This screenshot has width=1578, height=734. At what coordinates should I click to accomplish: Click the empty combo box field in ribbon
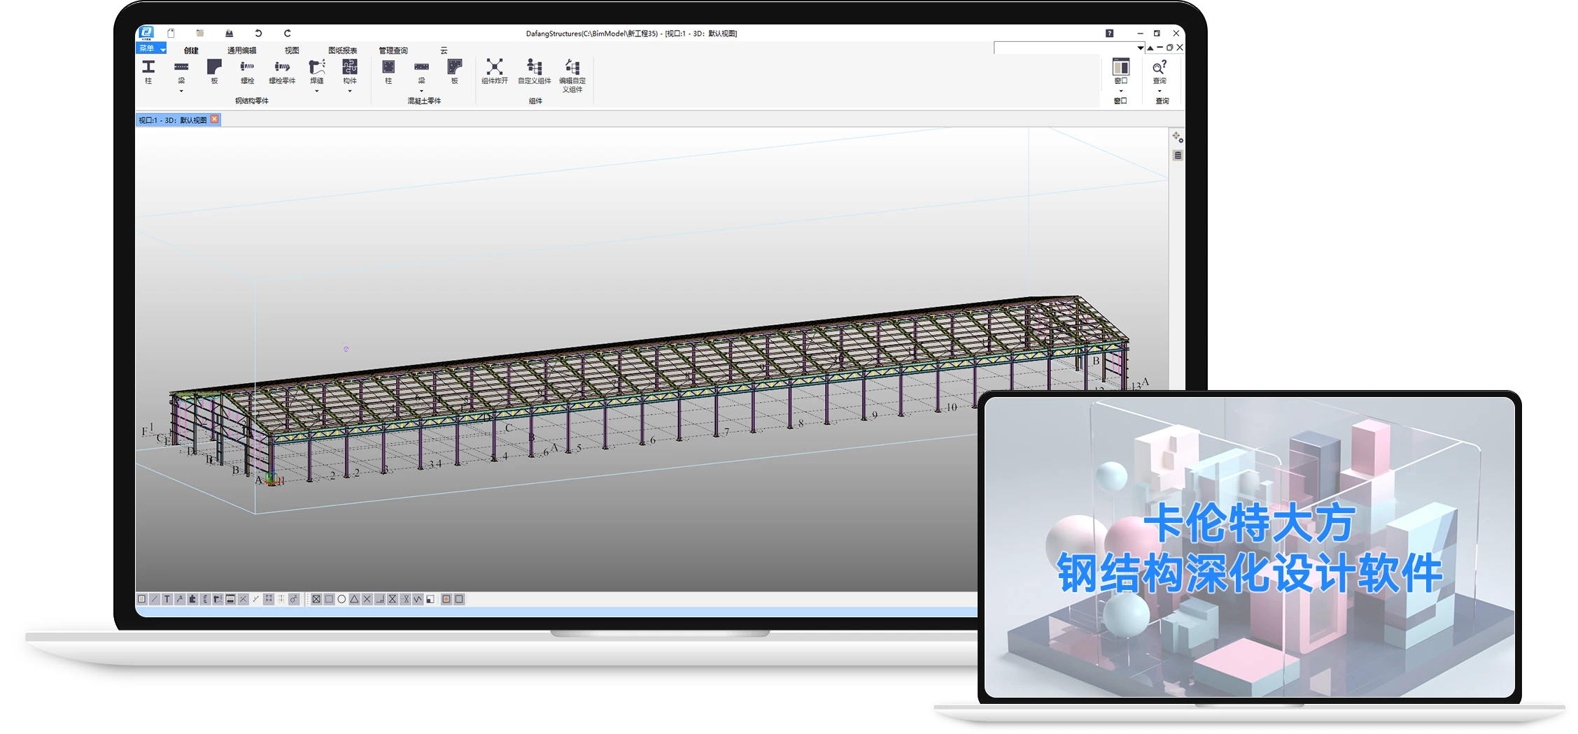point(1064,48)
